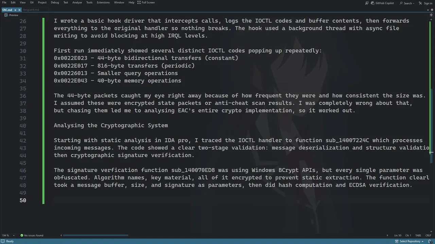Toggle the markdown Preview pane
Image resolution: width=435 pixels, height=244 pixels.
tap(11, 15)
